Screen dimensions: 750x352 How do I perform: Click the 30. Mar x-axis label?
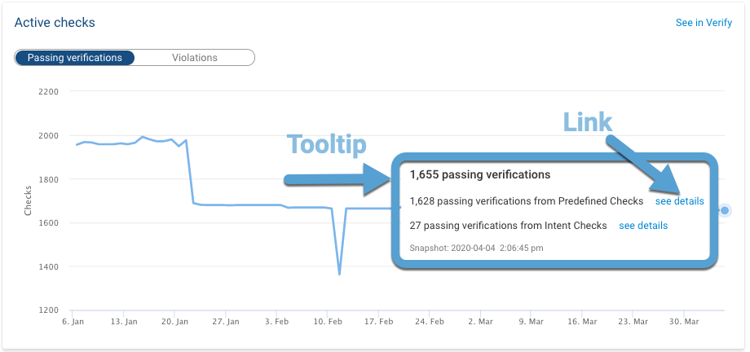click(683, 322)
